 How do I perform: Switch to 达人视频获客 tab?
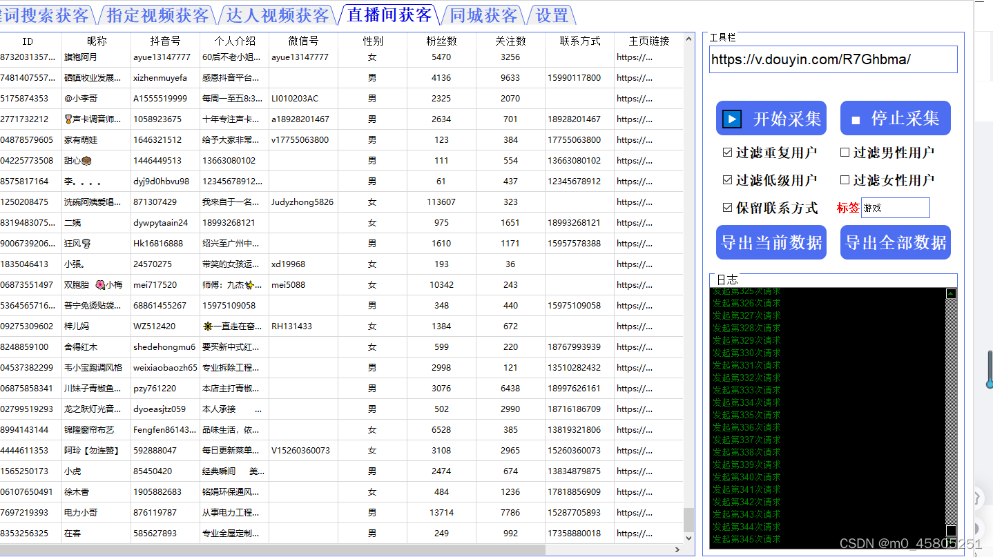coord(278,15)
